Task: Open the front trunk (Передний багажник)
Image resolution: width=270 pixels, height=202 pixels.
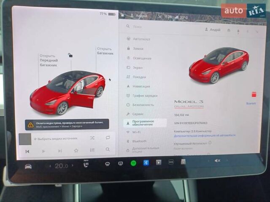Action: click(x=49, y=61)
